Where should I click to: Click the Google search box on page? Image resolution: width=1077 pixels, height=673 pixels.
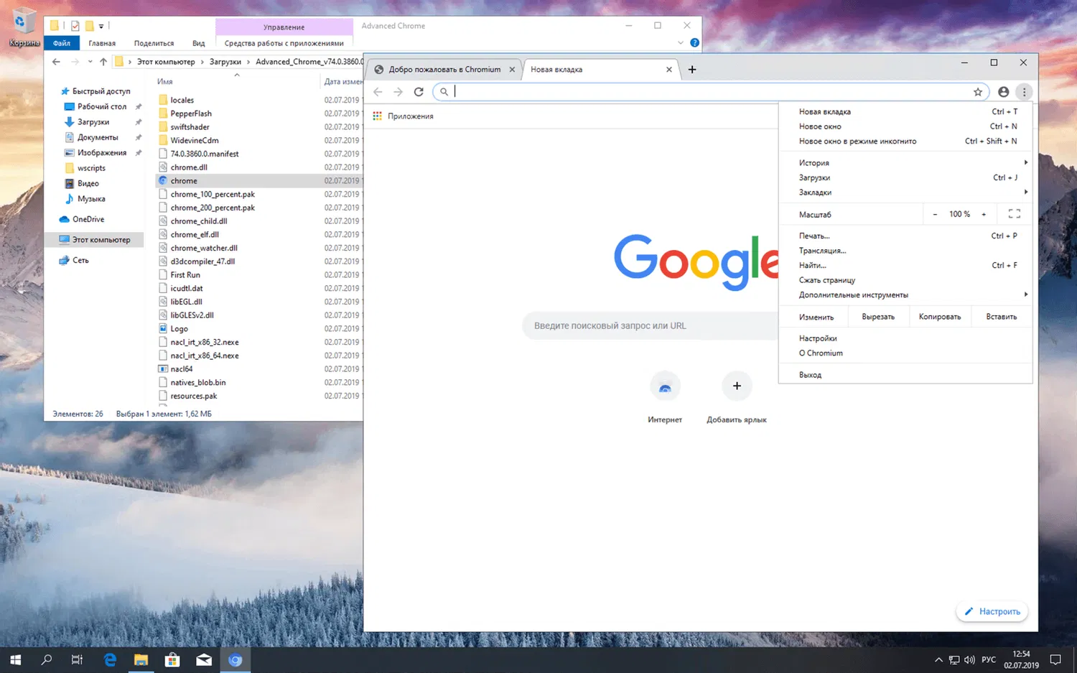pos(651,325)
